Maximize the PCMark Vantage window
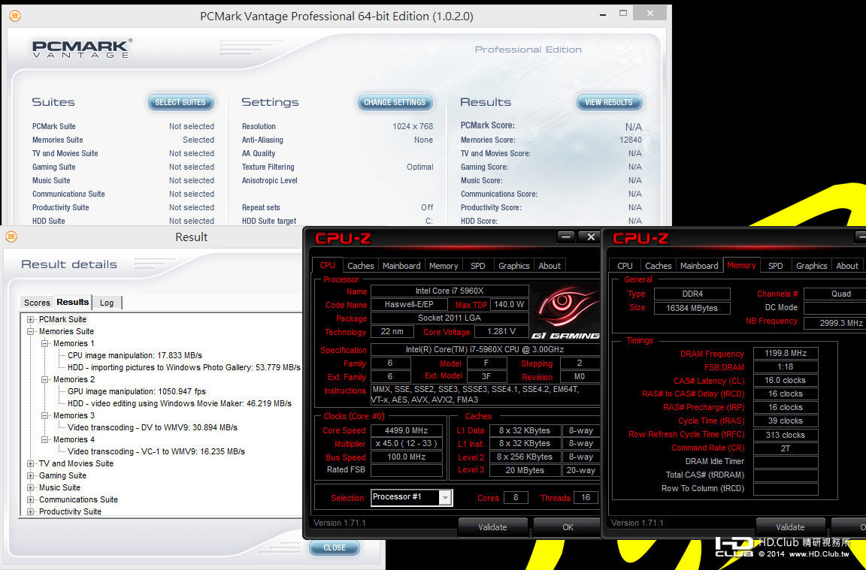The image size is (866, 570). pos(623,14)
